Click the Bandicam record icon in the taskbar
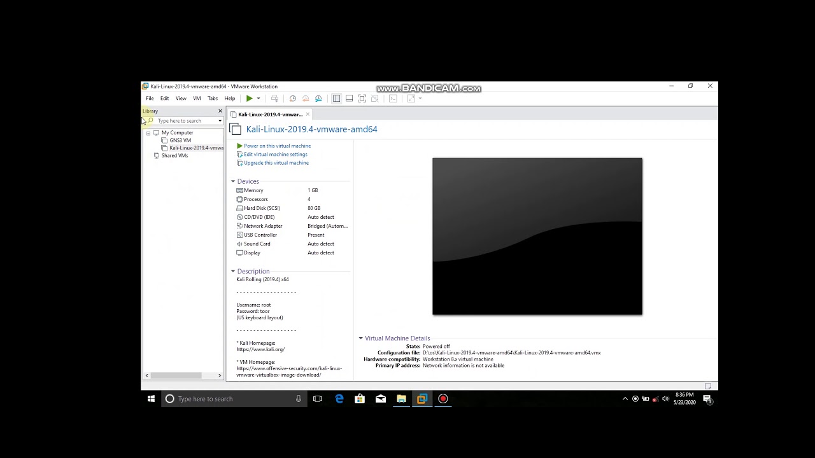Viewport: 815px width, 458px height. 443,399
